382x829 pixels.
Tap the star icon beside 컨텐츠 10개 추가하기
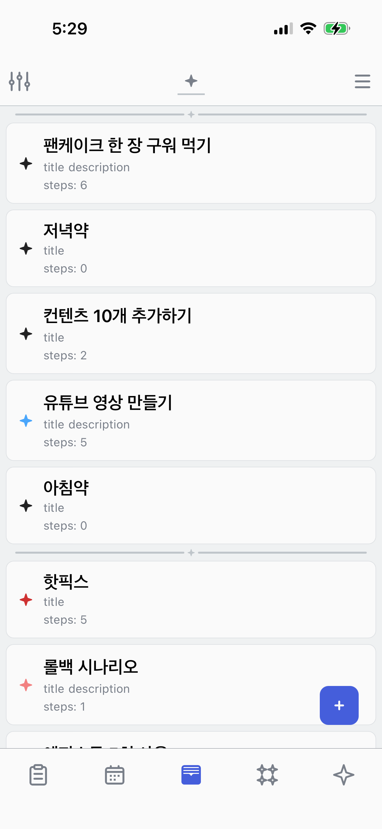(x=26, y=334)
